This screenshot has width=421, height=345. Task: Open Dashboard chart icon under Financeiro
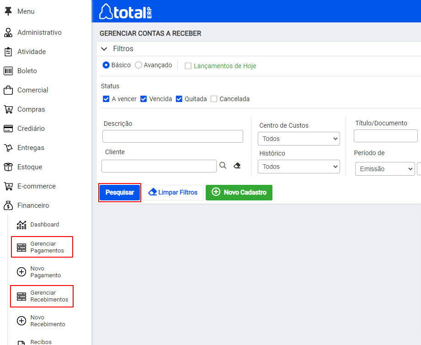(21, 225)
